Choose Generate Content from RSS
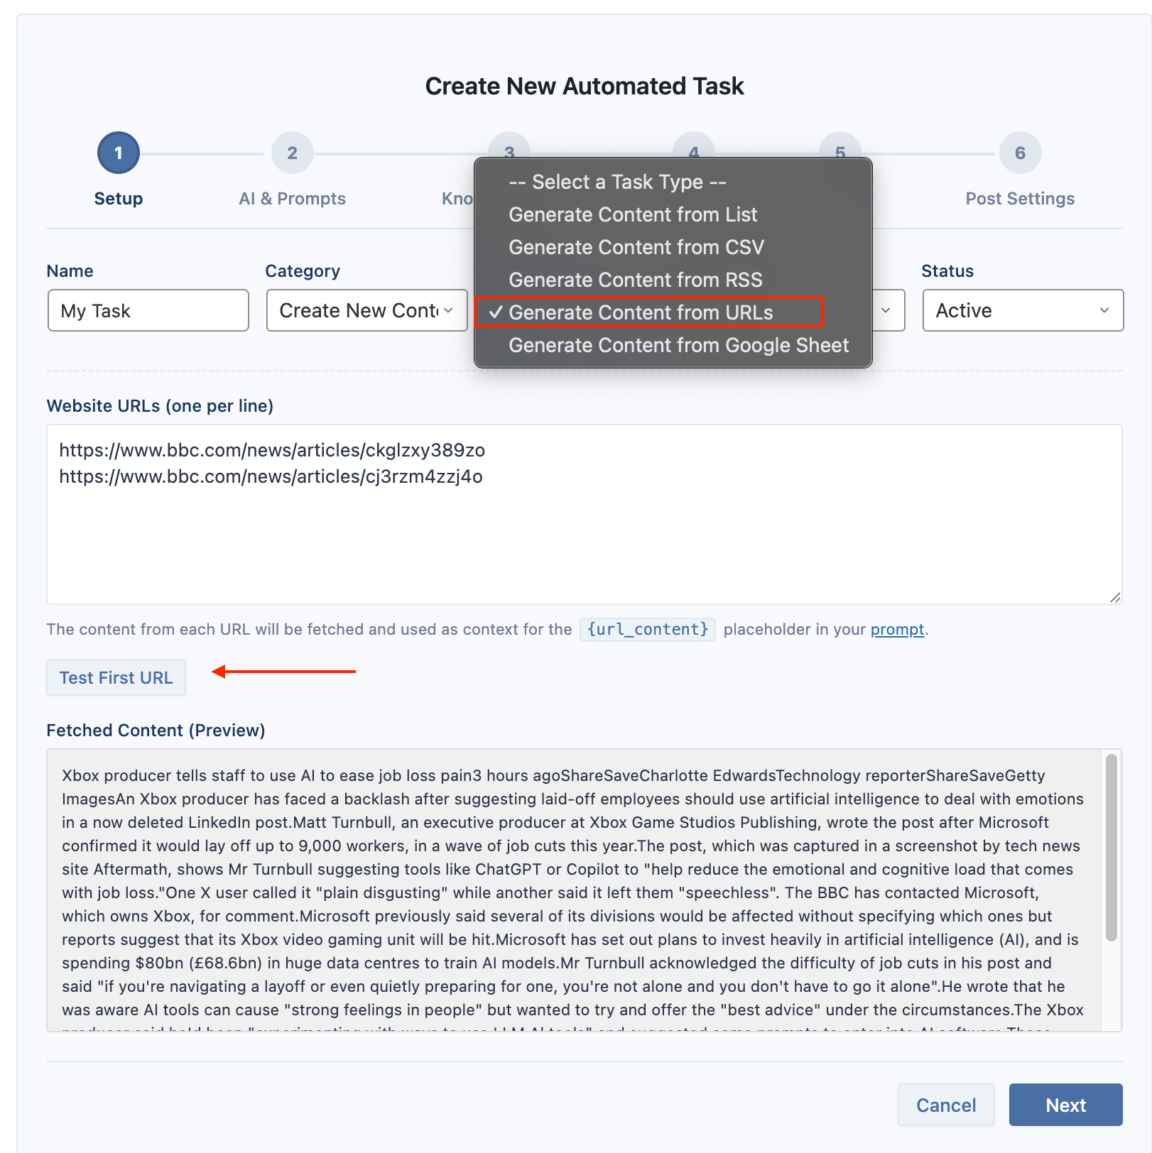This screenshot has height=1153, width=1152. (x=673, y=280)
